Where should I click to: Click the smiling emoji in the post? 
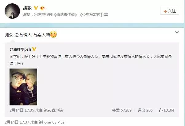53,34
